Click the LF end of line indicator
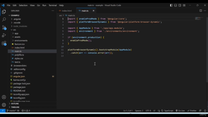Viewport: 208px width, 117px height. pyautogui.click(x=154, y=110)
